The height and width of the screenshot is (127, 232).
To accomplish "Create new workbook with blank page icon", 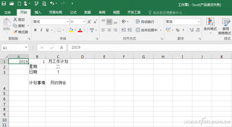I will pos(19,3).
